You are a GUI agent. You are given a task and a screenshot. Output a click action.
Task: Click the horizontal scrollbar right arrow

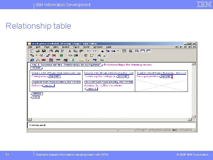(190, 119)
